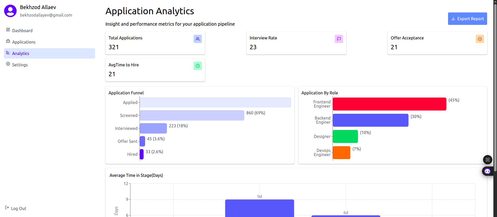Go to the Applications menu item
This screenshot has width=497, height=217.
(x=49, y=42)
